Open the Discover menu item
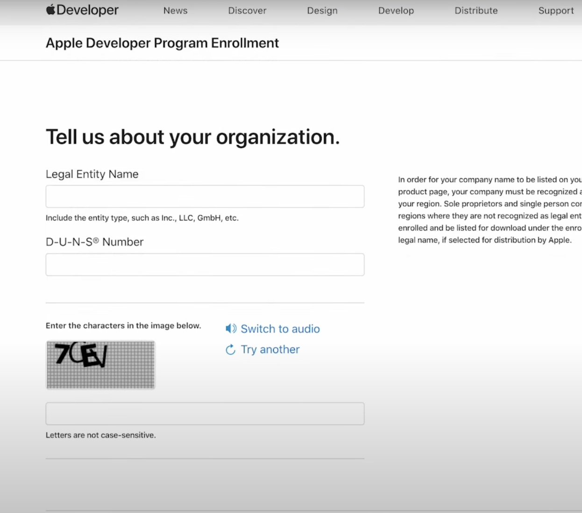 247,10
